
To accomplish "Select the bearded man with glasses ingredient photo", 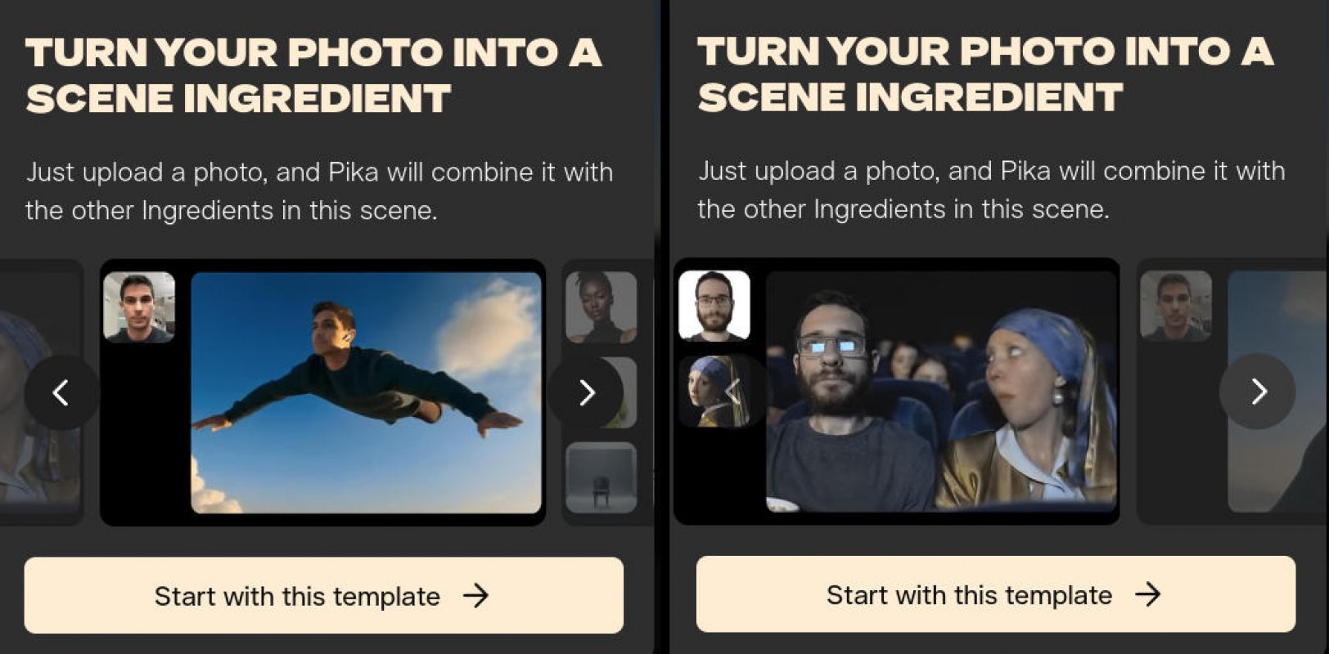I will (714, 306).
